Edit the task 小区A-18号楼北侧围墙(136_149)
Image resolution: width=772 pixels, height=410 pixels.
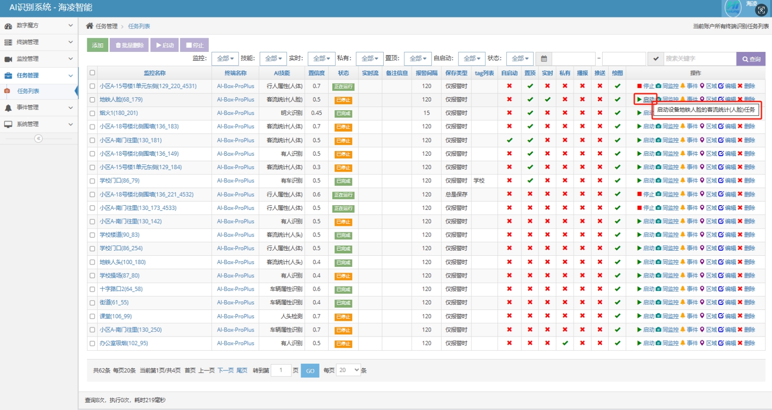pyautogui.click(x=727, y=154)
